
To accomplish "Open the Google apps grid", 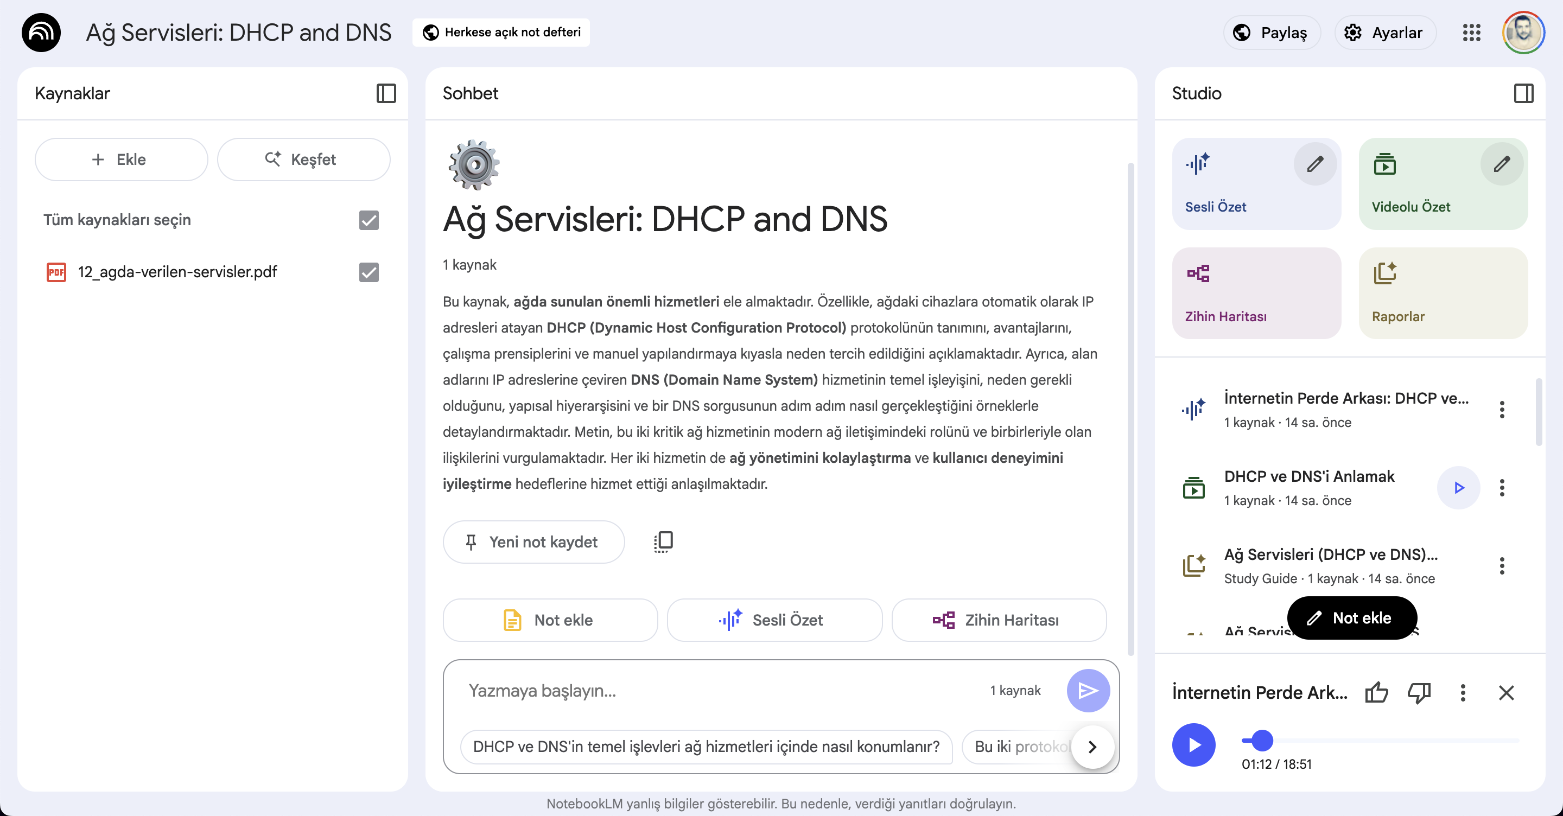I will (x=1471, y=33).
